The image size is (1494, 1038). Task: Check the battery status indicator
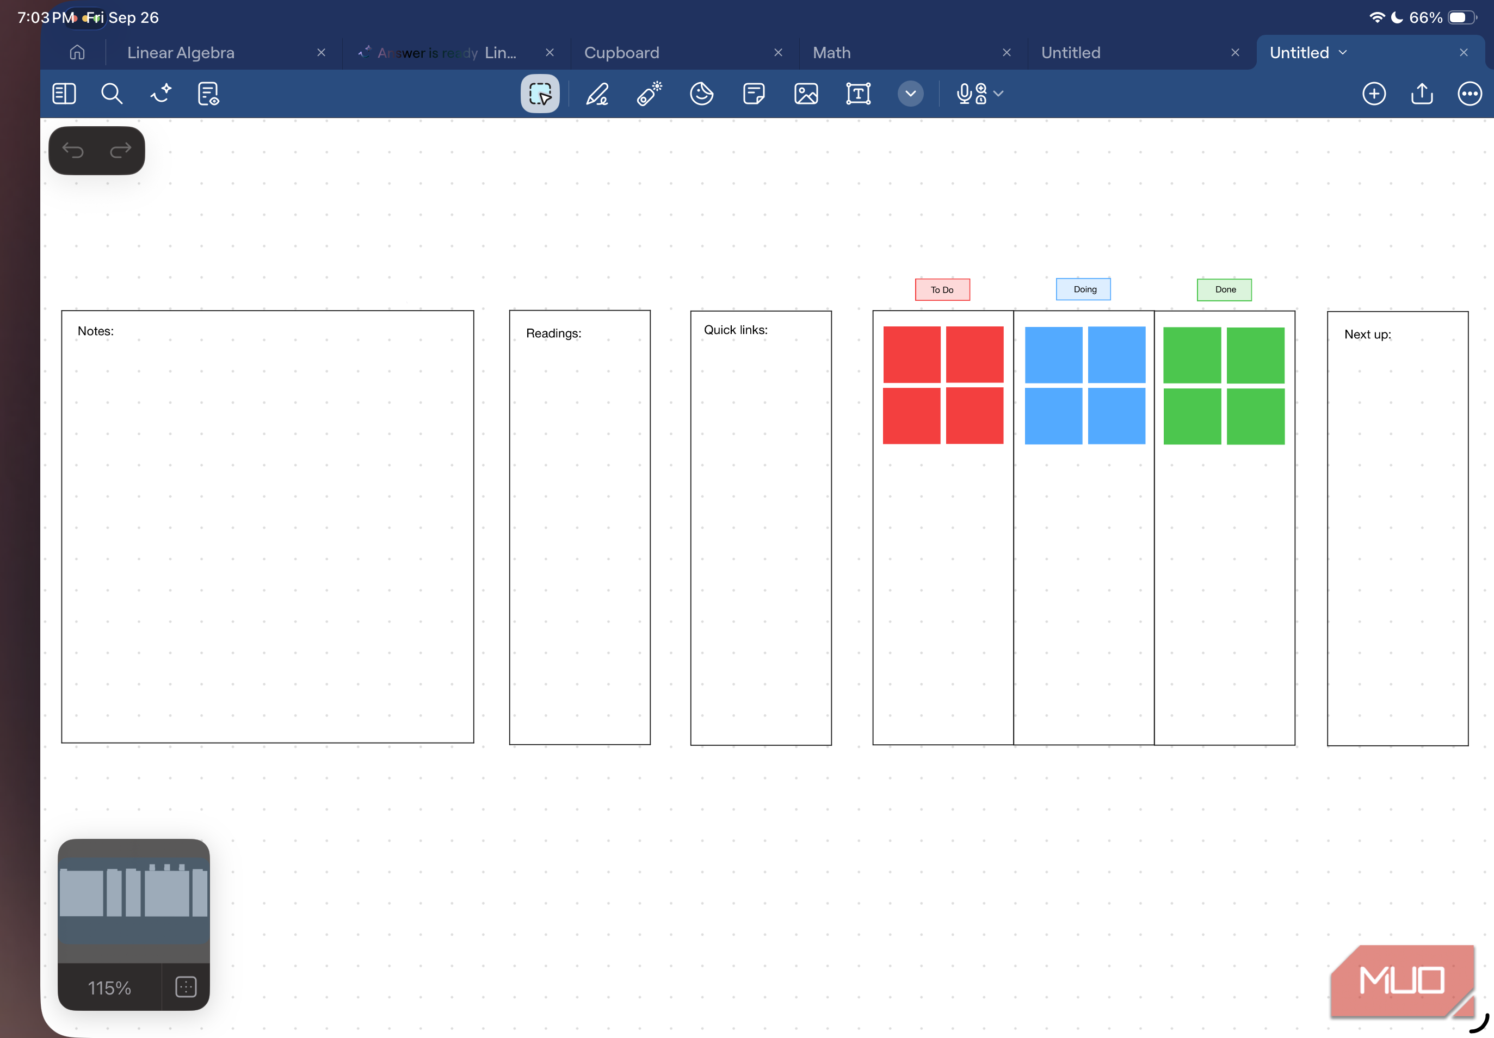(x=1462, y=17)
